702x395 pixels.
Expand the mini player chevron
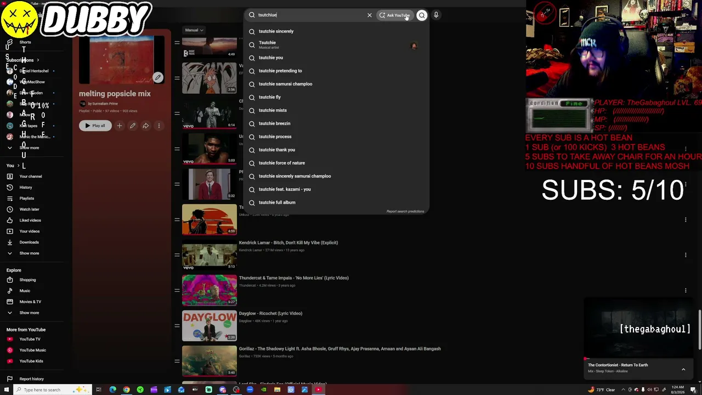point(683,370)
